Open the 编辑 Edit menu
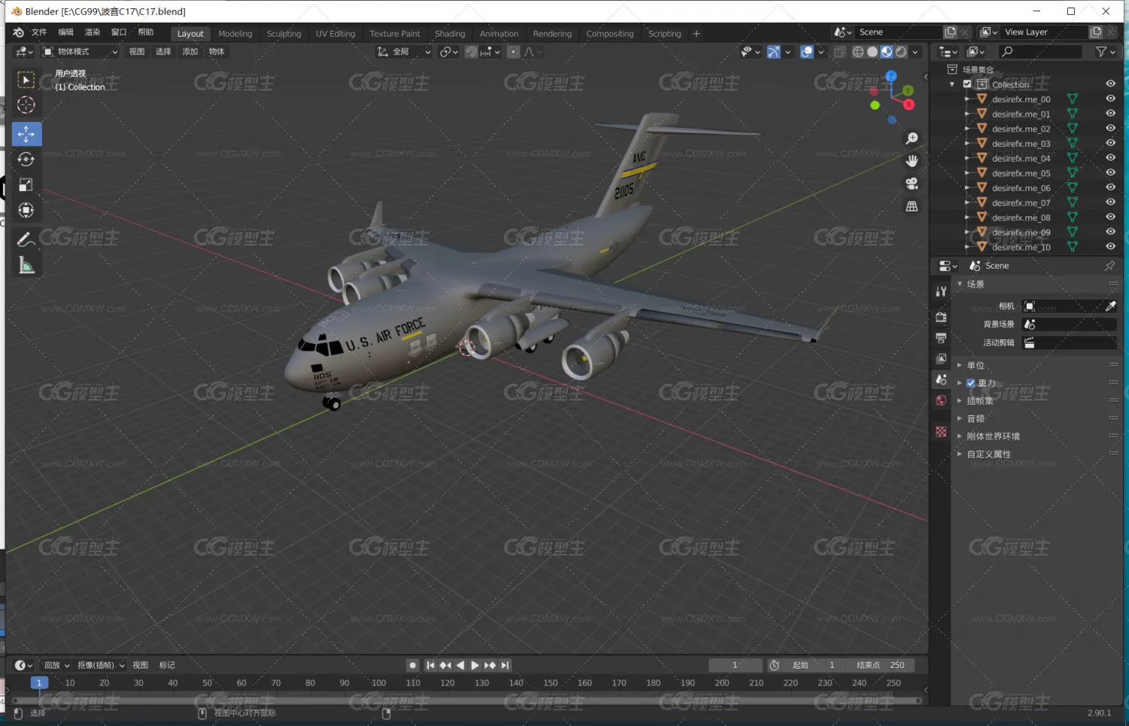 click(66, 32)
